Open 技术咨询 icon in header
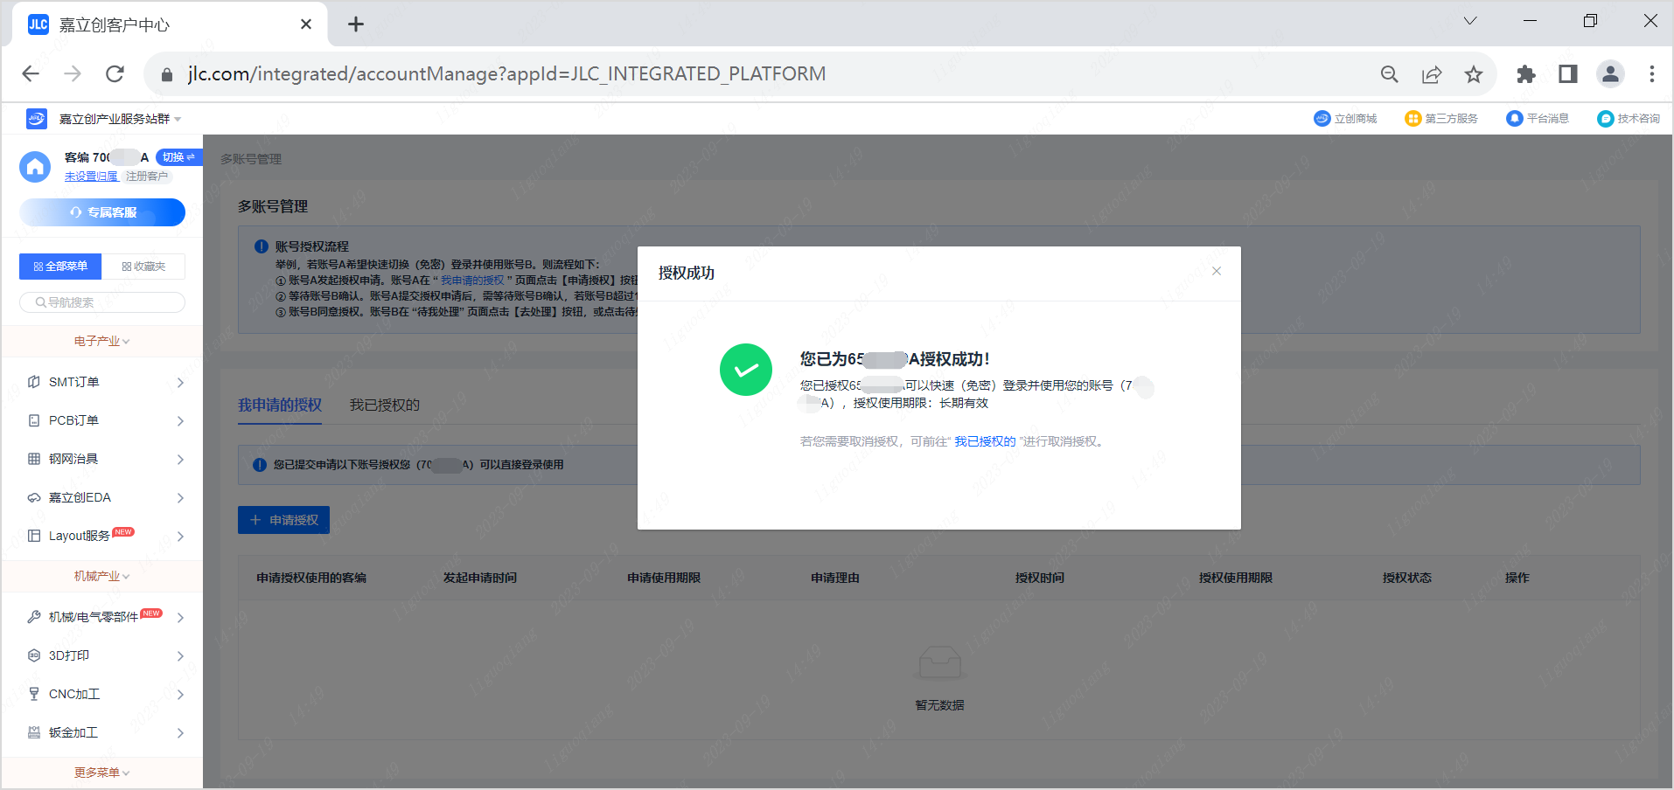Viewport: 1674px width, 790px height. point(1605,119)
